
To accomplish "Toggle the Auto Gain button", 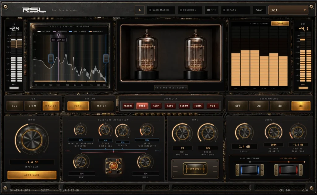I will click(x=32, y=175).
